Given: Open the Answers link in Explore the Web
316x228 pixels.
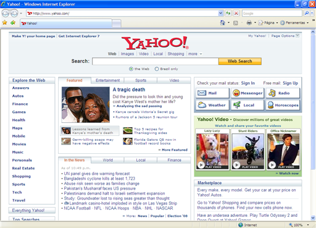Looking at the screenshot, I should coord(20,88).
